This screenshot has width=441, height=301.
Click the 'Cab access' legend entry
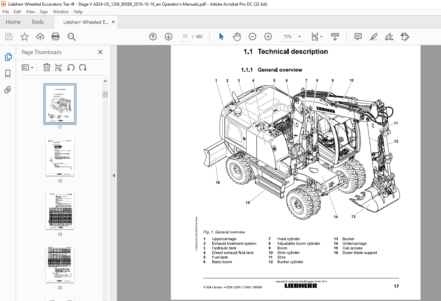tap(352, 248)
